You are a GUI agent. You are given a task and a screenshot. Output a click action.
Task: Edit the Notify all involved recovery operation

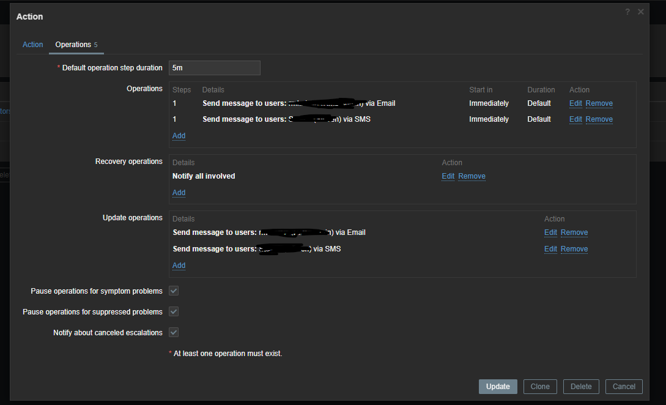click(448, 176)
